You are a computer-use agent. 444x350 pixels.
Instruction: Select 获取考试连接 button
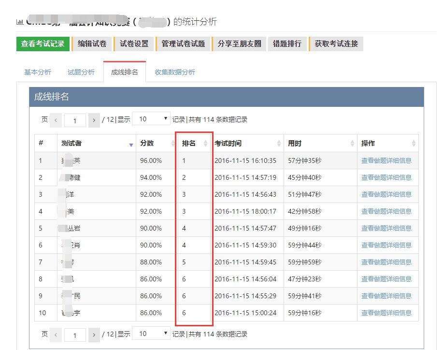tap(336, 44)
